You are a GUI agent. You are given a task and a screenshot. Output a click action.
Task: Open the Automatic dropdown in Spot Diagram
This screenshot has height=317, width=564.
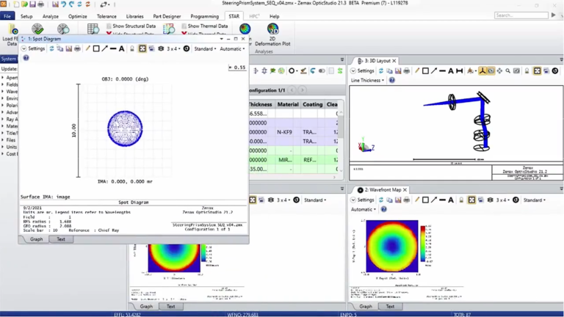click(232, 48)
